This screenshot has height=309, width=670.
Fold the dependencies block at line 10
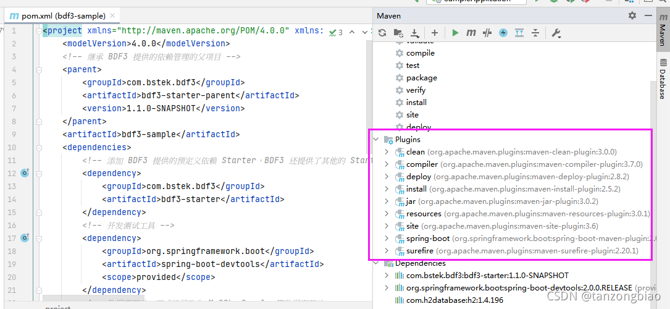tap(39, 148)
